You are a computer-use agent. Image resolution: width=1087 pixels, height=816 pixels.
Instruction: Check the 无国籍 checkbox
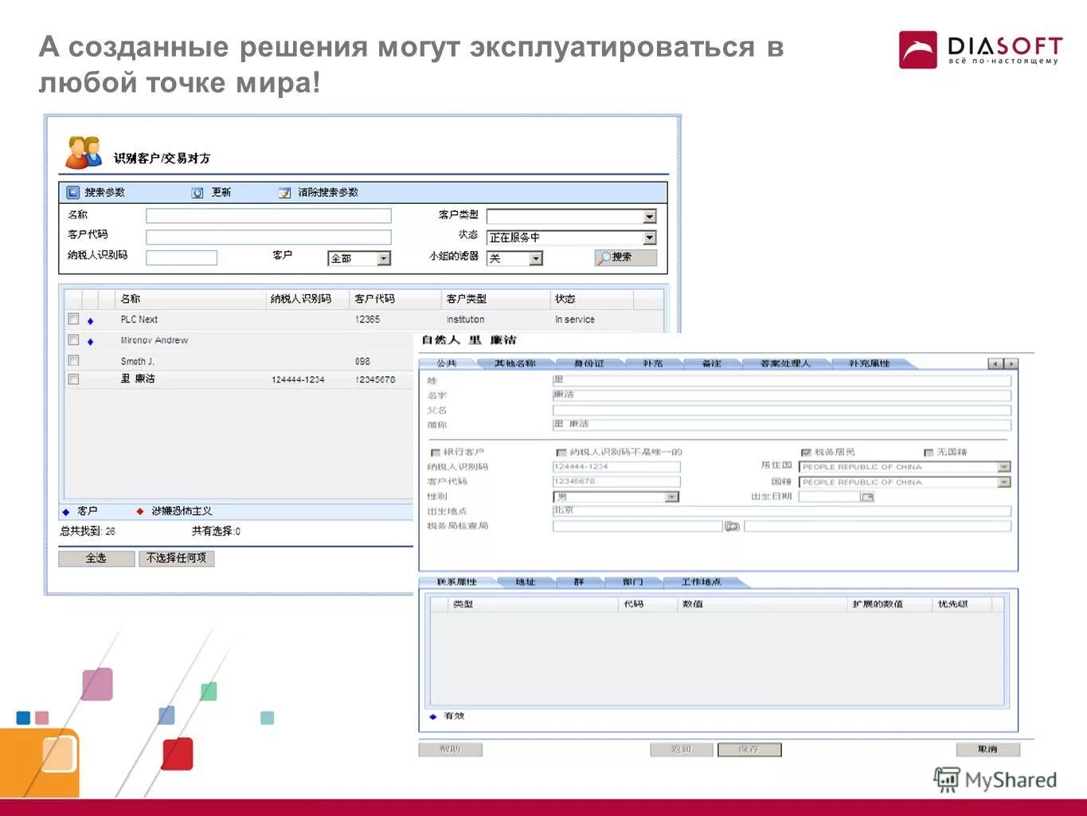point(929,452)
